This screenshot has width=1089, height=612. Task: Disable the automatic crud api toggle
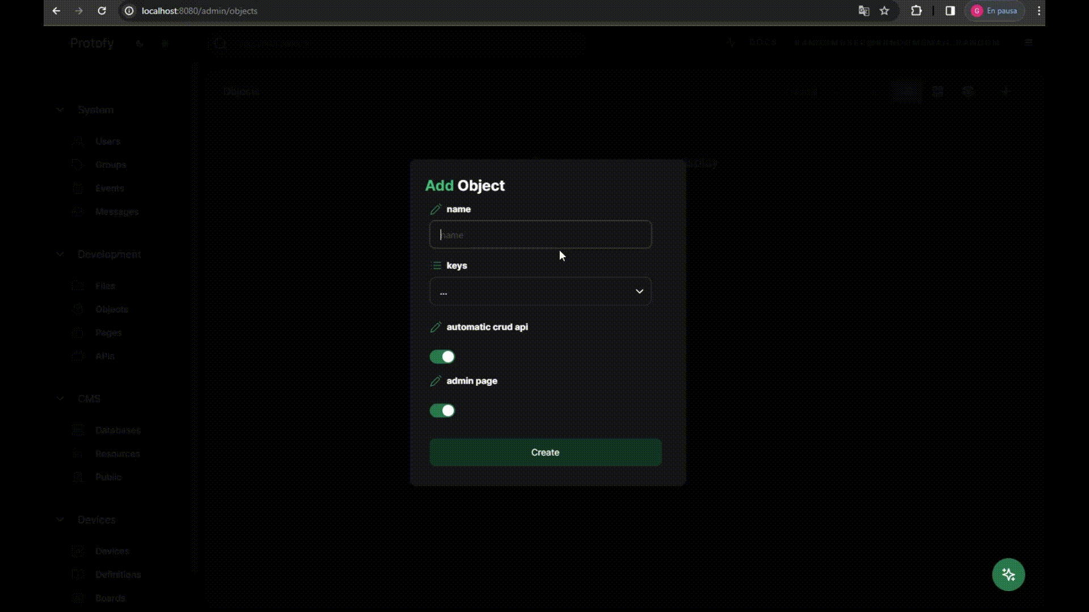tap(442, 357)
